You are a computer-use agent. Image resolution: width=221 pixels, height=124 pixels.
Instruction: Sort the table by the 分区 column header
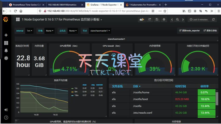pos(136,86)
